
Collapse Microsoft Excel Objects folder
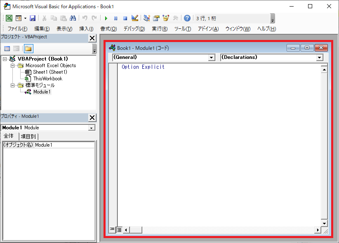(13, 65)
